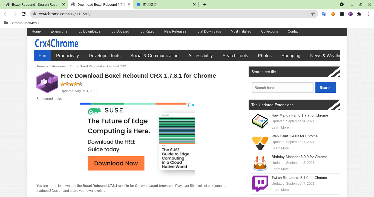Click the browser reload icon
The height and width of the screenshot is (197, 374).
click(x=24, y=14)
